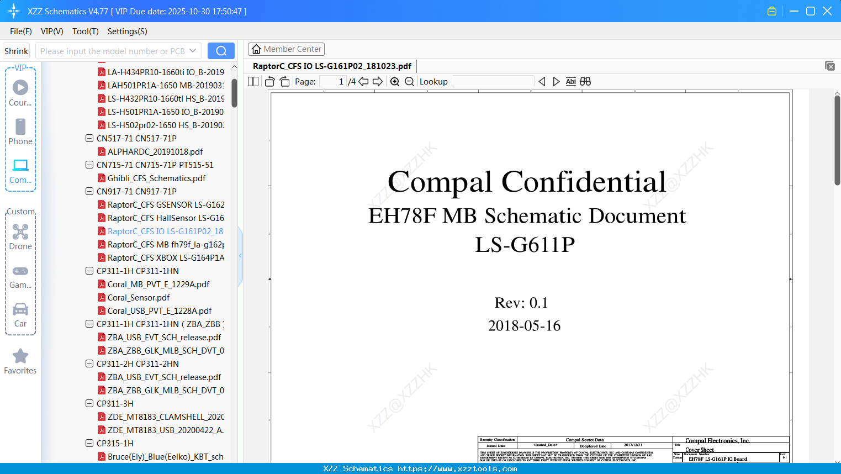Open Favorites
Viewport: 841px width, 474px height.
pyautogui.click(x=20, y=362)
